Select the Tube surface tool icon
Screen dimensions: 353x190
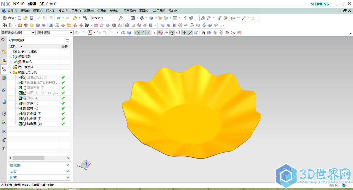[210, 25]
